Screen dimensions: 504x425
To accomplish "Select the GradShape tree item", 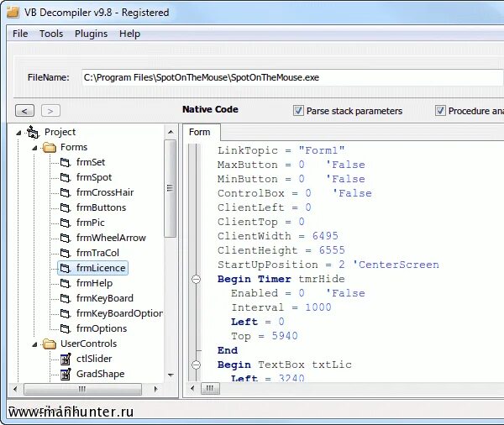I will coord(100,374).
